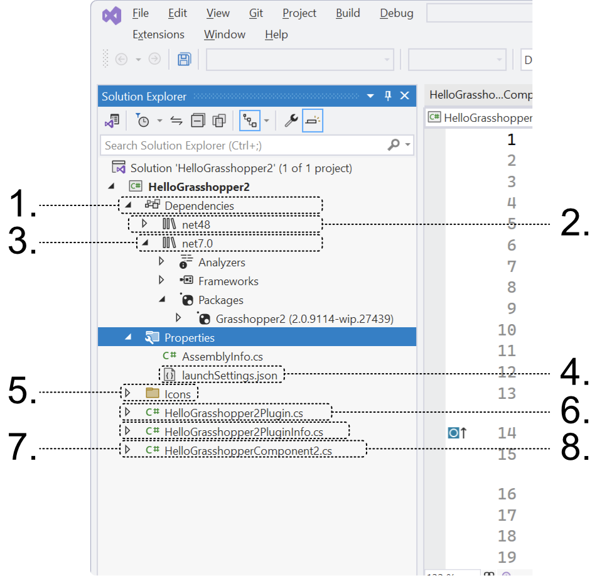Open the solution configurations combo box
Image resolution: width=607 pixels, height=576 pixels.
300,60
